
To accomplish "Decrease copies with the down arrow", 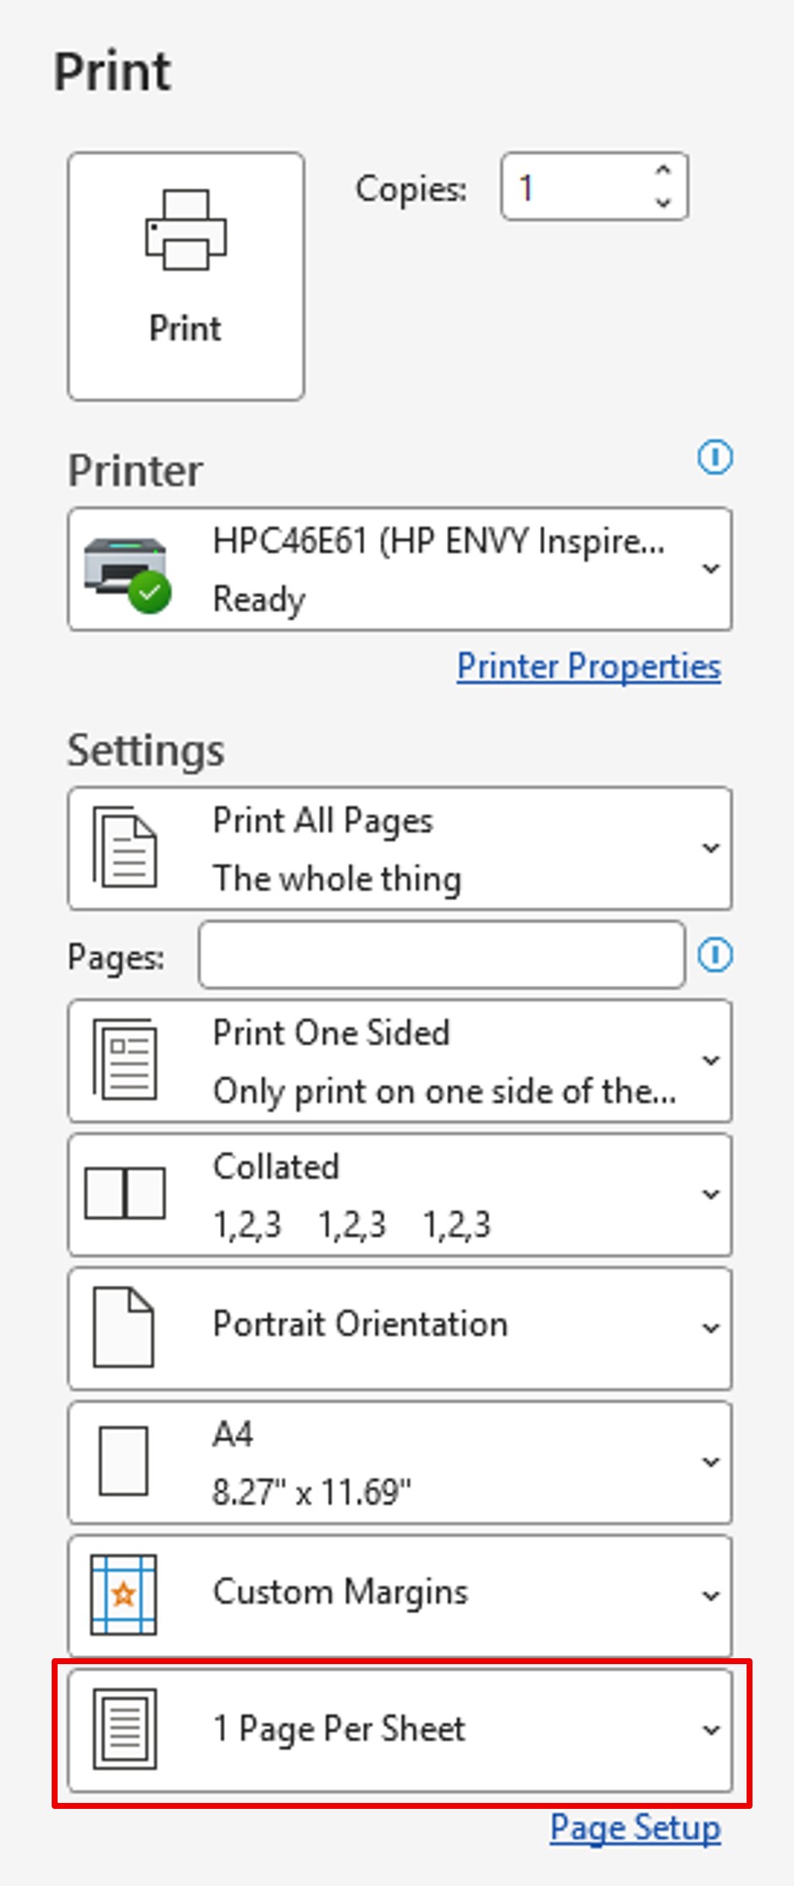I will pos(664,202).
